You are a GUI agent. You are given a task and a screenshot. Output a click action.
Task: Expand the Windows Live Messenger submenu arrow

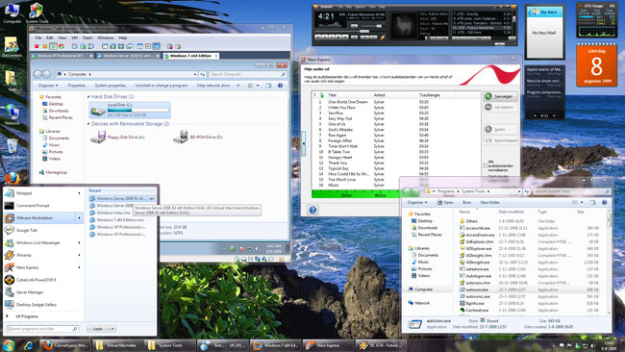click(79, 242)
